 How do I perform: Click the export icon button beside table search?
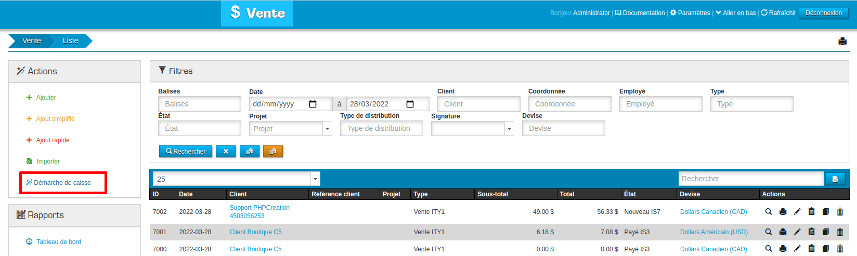(x=835, y=179)
